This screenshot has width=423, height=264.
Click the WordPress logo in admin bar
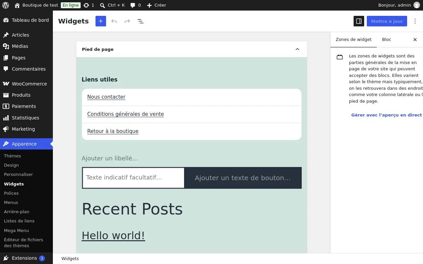pyautogui.click(x=6, y=5)
